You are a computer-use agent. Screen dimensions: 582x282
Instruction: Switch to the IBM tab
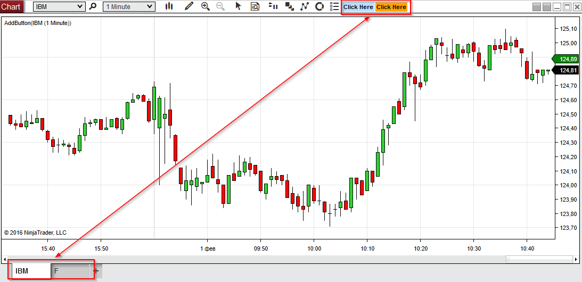(31, 271)
